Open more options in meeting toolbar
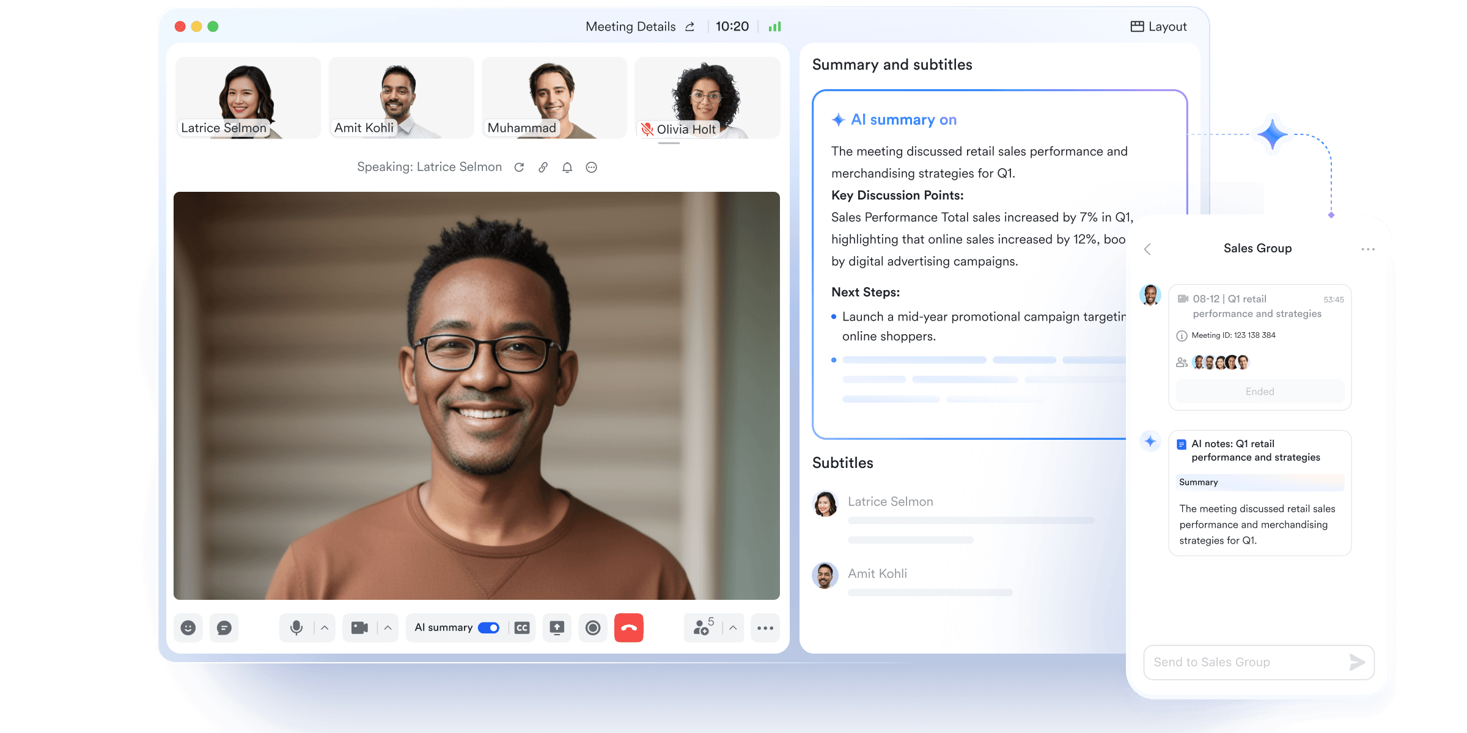The image size is (1467, 733). coord(765,628)
